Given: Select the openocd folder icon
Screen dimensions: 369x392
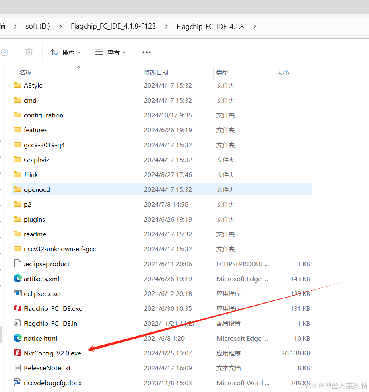Looking at the screenshot, I should tap(18, 189).
